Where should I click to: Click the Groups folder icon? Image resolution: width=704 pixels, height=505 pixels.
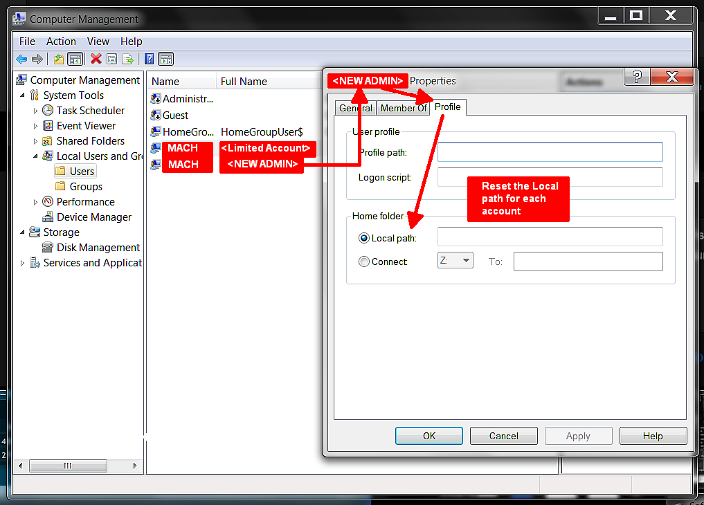tap(60, 185)
